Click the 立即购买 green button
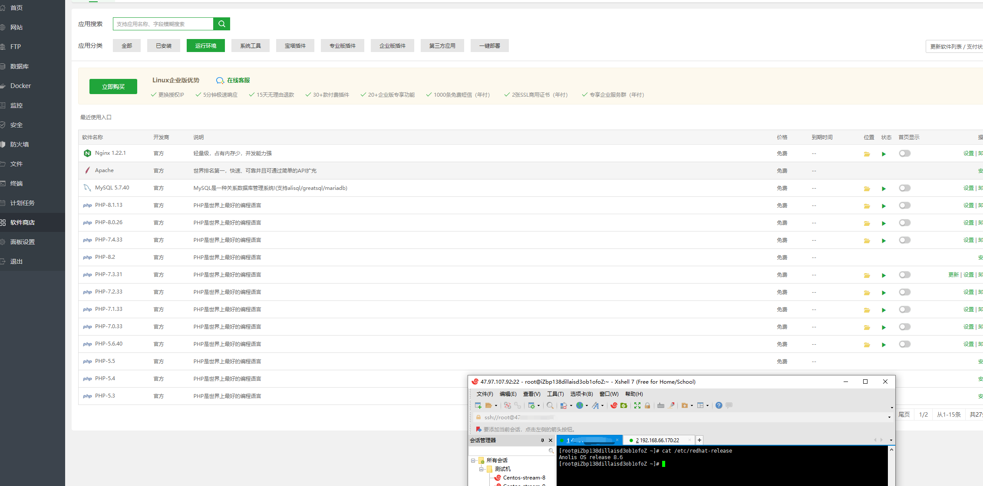 click(x=113, y=87)
